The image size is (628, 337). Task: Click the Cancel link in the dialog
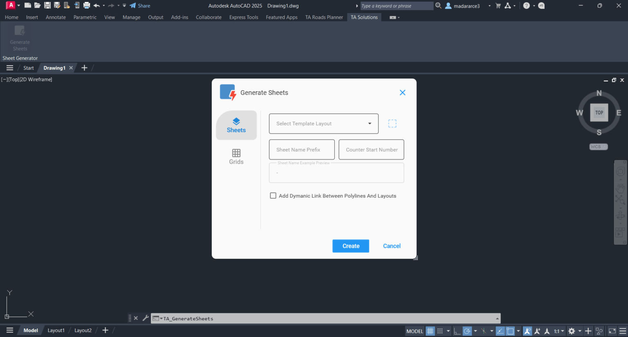coord(392,246)
